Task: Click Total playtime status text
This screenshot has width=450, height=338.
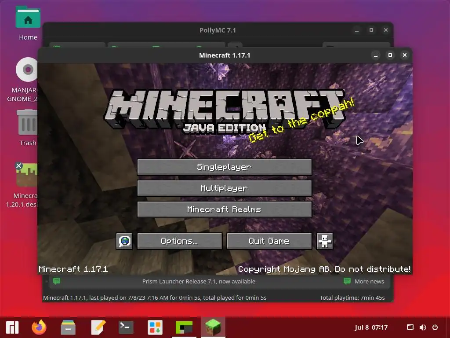Action: [352, 298]
